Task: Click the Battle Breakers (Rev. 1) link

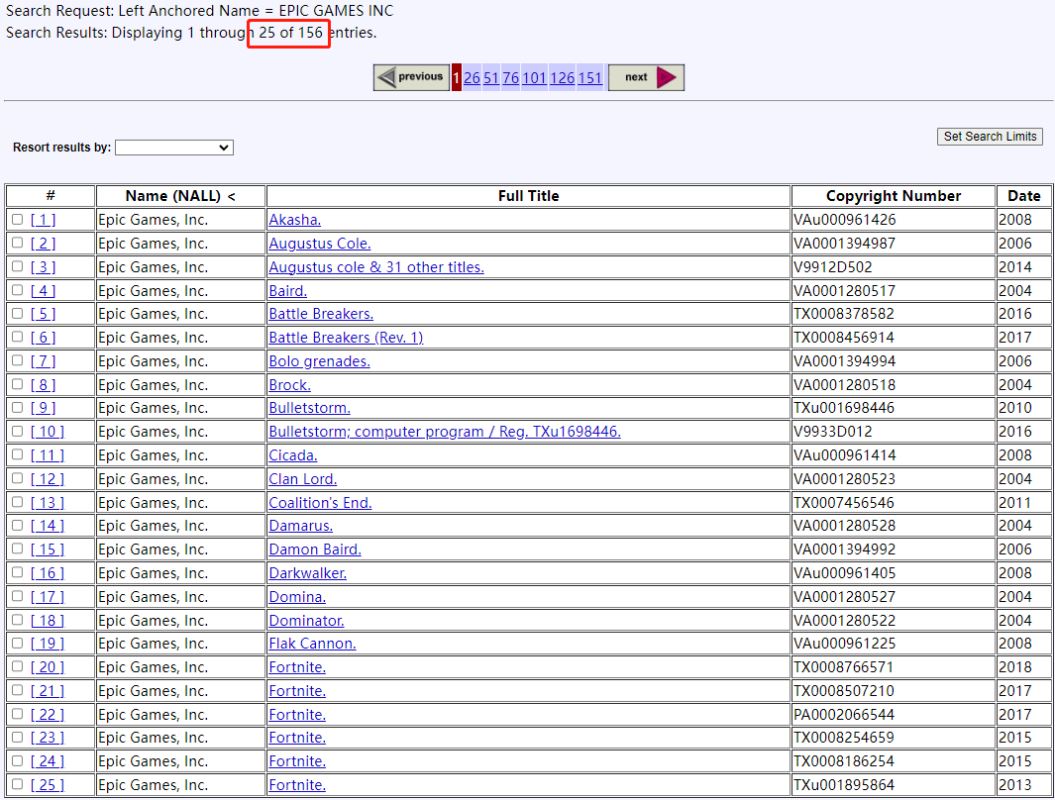Action: [x=346, y=338]
